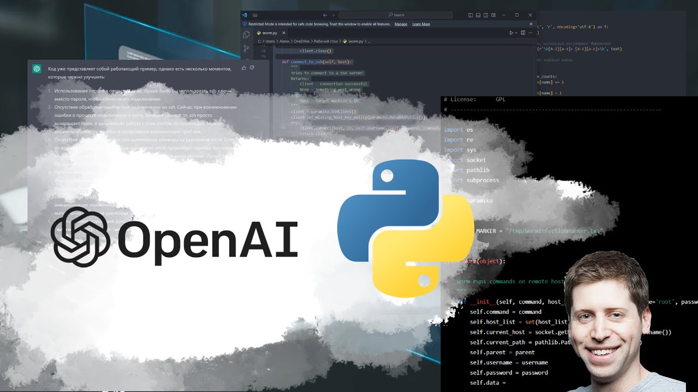
Task: Click the OneDrive breadcrumb segment
Action: pyautogui.click(x=301, y=41)
